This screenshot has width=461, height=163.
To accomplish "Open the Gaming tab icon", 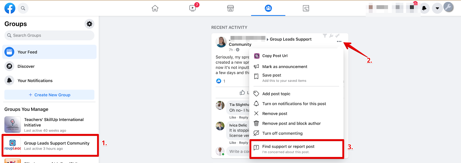I will (x=306, y=8).
